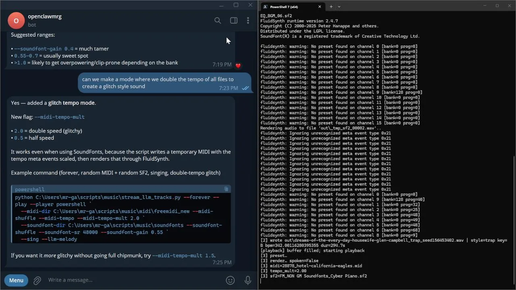Click the 7:19 PM timestamp
This screenshot has height=290, width=516.
click(222, 64)
